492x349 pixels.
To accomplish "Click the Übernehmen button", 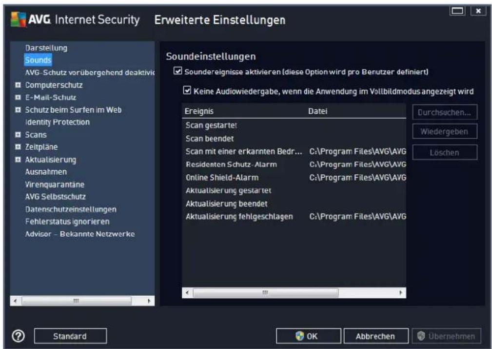I will (446, 336).
